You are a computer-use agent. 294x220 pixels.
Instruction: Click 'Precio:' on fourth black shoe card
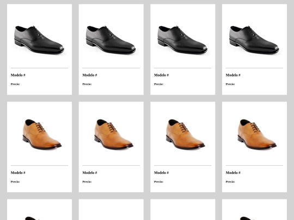[x=230, y=84]
